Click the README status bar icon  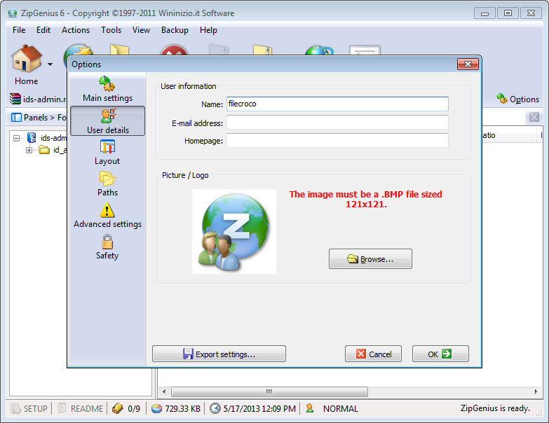click(x=62, y=408)
